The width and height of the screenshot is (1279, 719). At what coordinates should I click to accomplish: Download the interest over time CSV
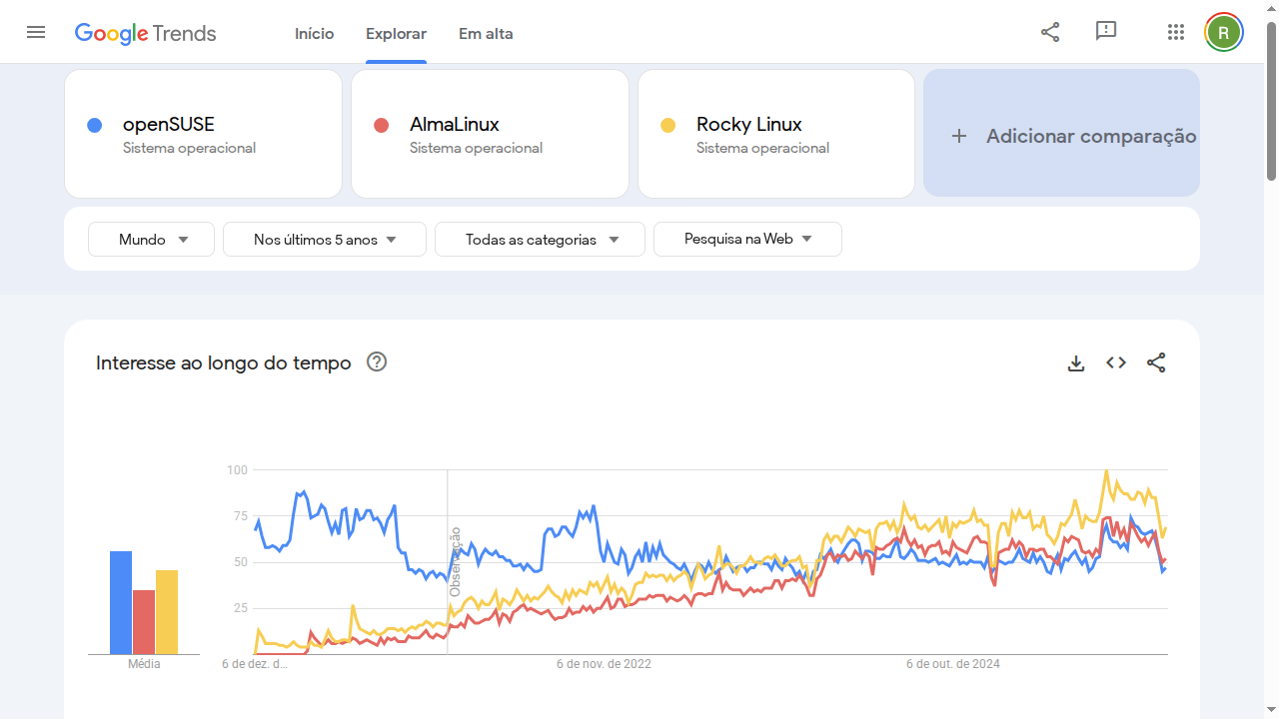pyautogui.click(x=1076, y=363)
